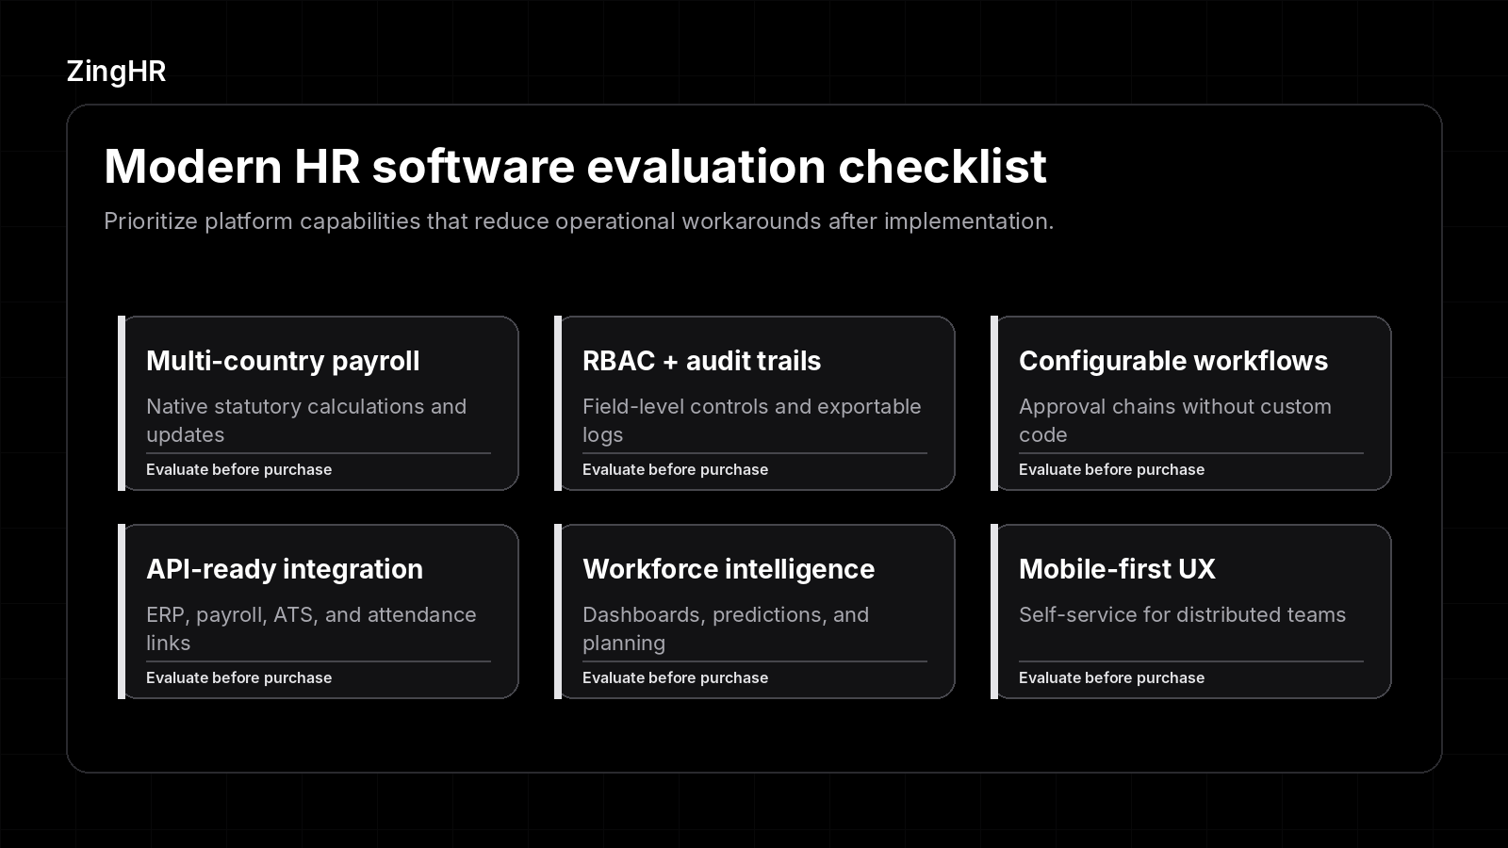Screen dimensions: 1508x848
Task: Select the RBAC + audit trails card title
Action: tap(701, 361)
